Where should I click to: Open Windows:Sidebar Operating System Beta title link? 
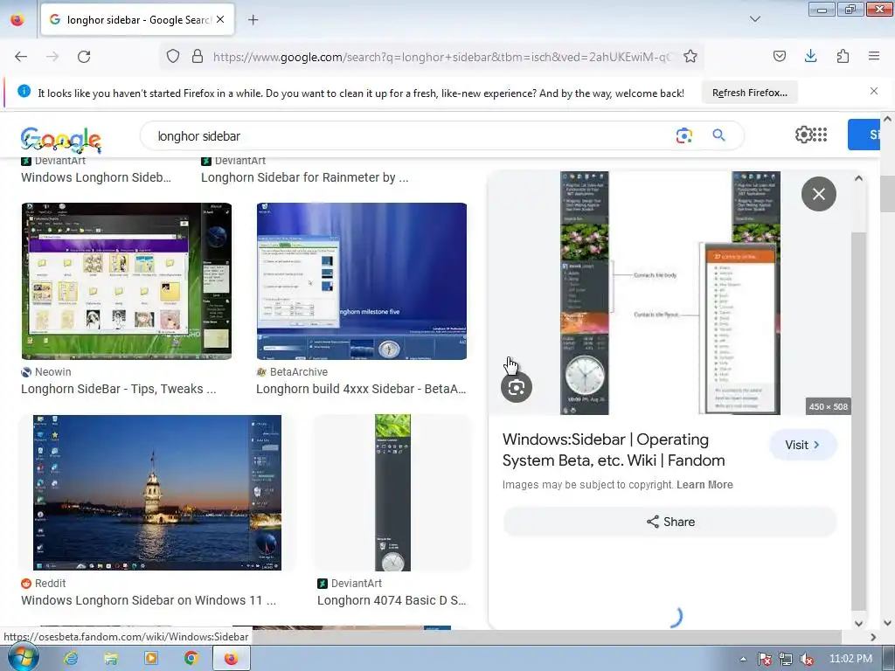tap(614, 450)
